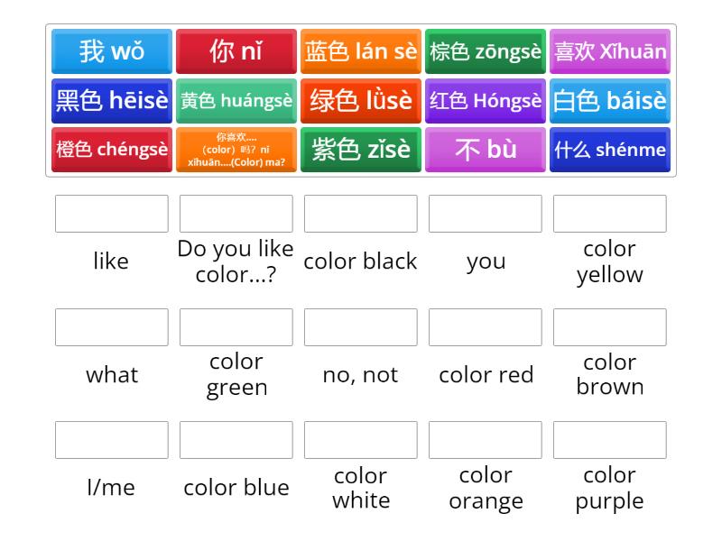
Task: Pick the 不 bù word tile
Action: coord(486,150)
